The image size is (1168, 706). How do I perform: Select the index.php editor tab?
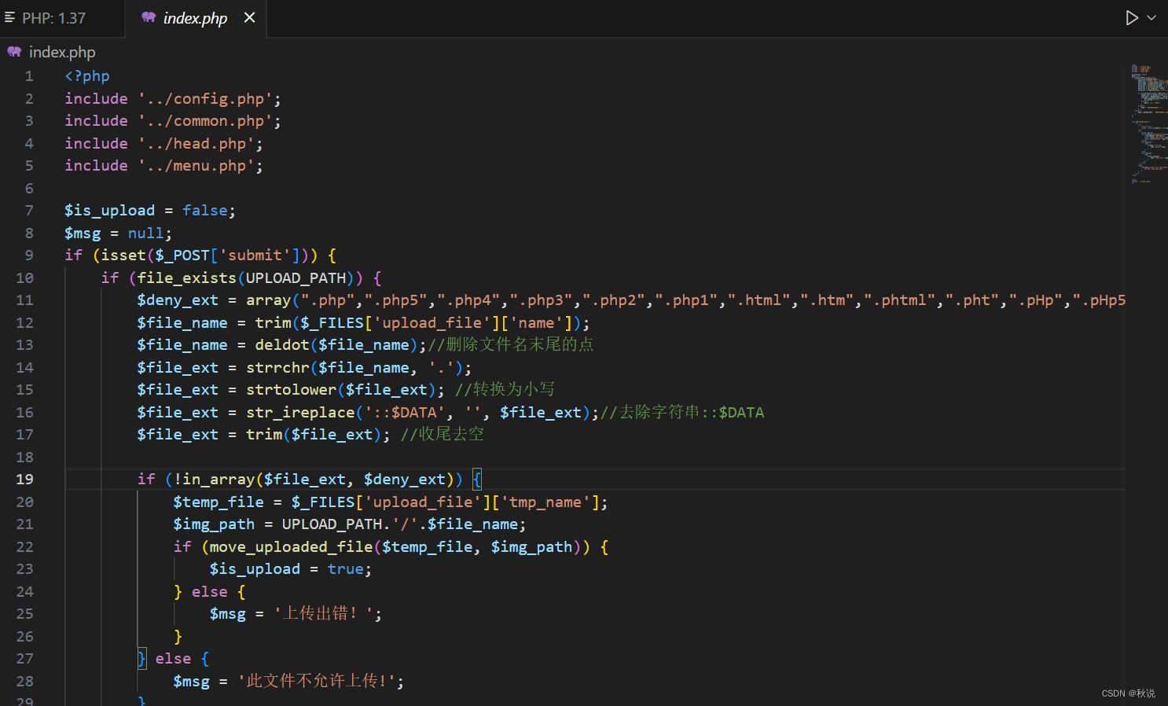[195, 18]
